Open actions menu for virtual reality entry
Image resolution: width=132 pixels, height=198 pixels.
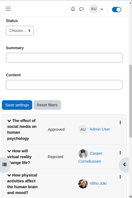pyautogui.click(x=120, y=153)
